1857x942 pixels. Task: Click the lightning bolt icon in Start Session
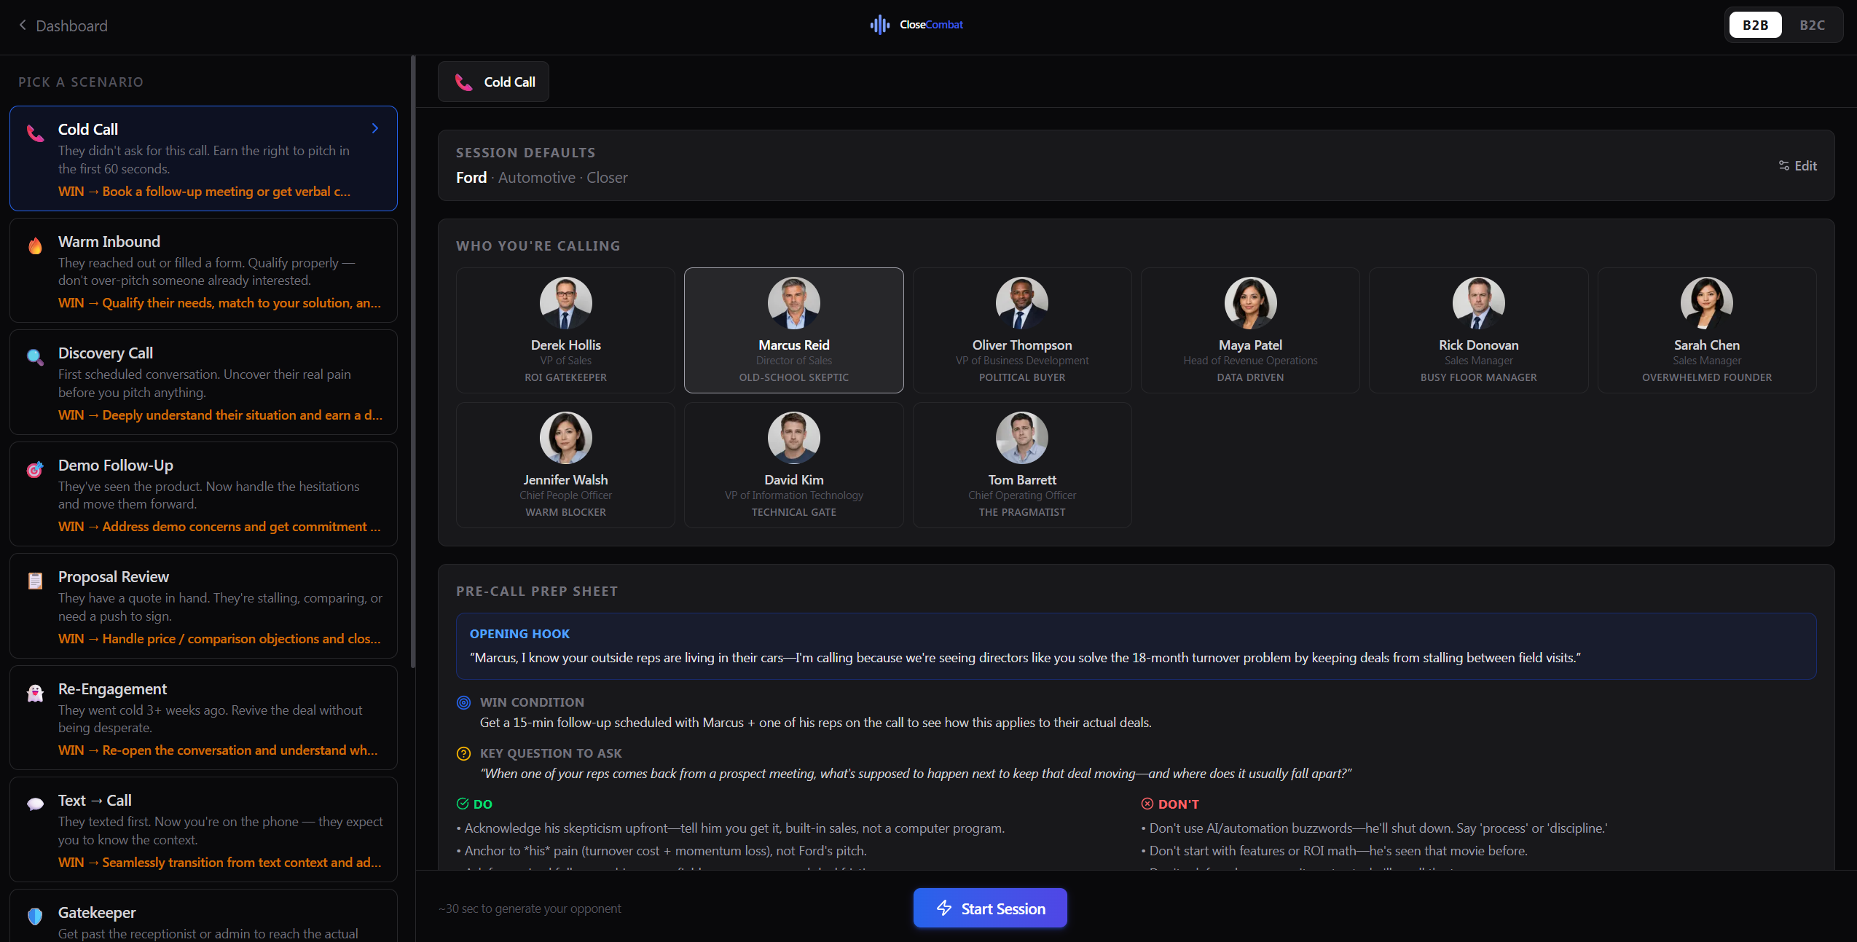pyautogui.click(x=944, y=908)
